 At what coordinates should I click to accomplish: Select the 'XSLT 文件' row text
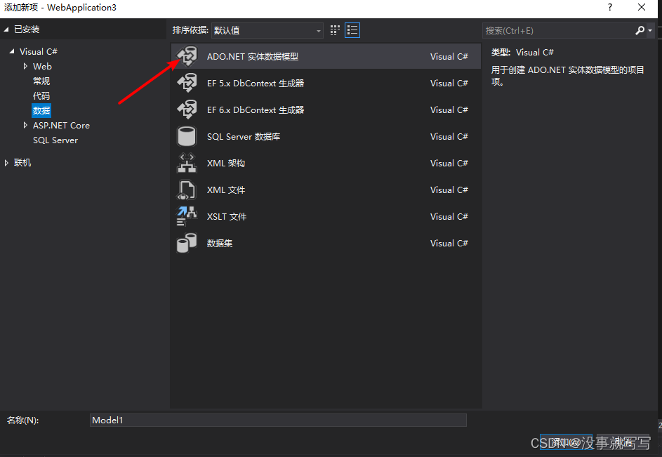pyautogui.click(x=227, y=216)
